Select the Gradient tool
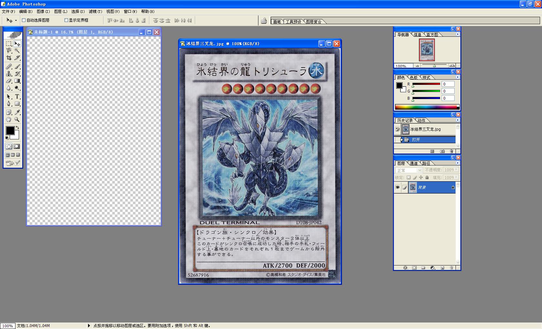542x329 pixels. click(x=17, y=81)
